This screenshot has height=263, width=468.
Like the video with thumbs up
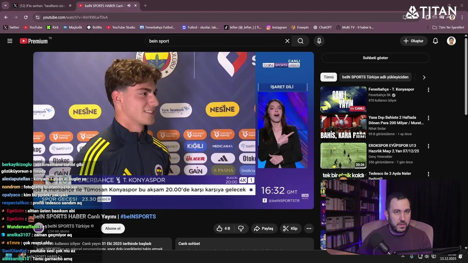click(223, 228)
